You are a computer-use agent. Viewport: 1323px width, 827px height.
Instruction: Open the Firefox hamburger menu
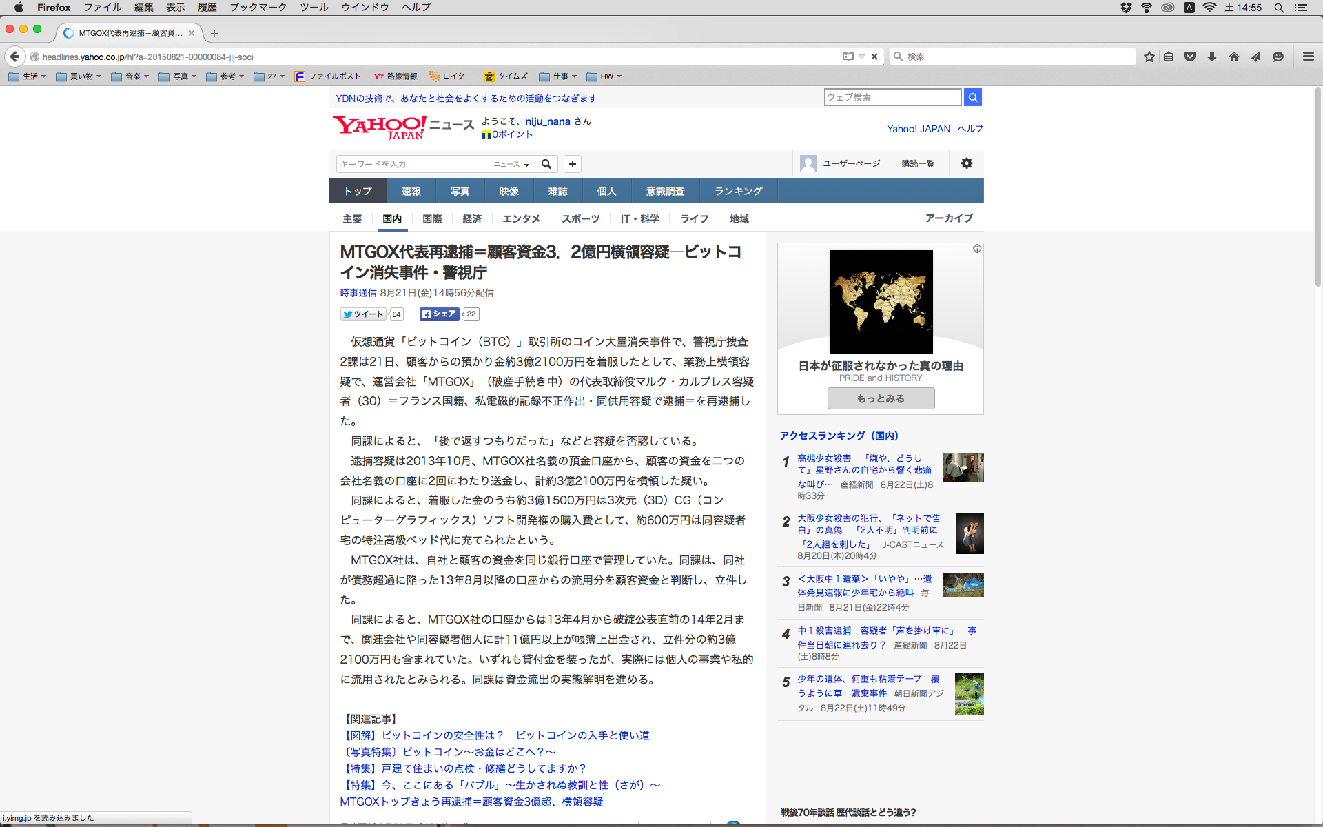[x=1309, y=57]
